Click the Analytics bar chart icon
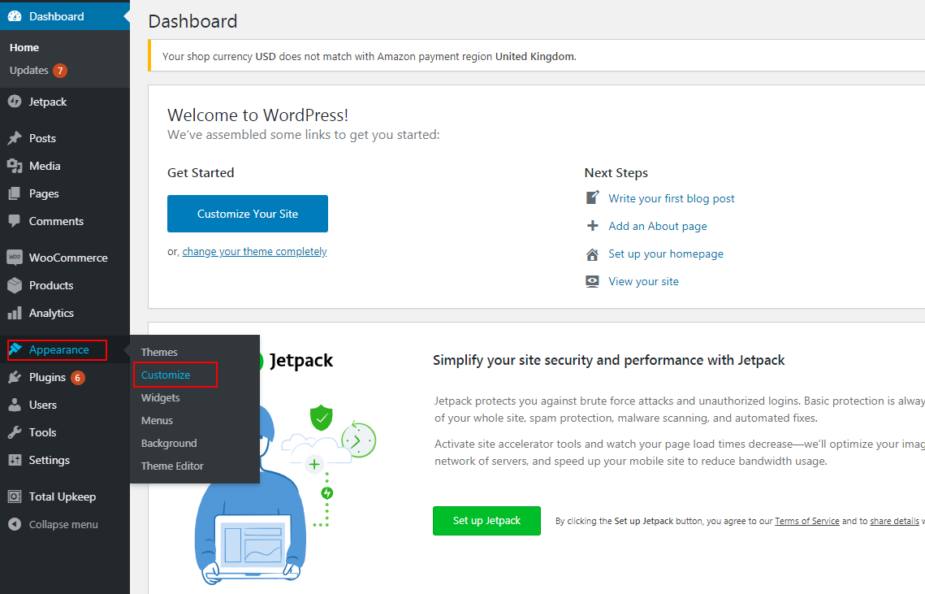This screenshot has width=925, height=594. 15,313
